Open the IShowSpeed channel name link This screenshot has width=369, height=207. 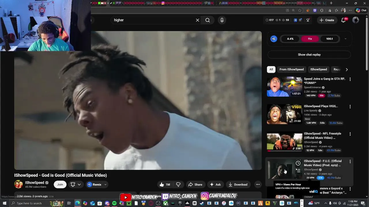[x=35, y=183]
